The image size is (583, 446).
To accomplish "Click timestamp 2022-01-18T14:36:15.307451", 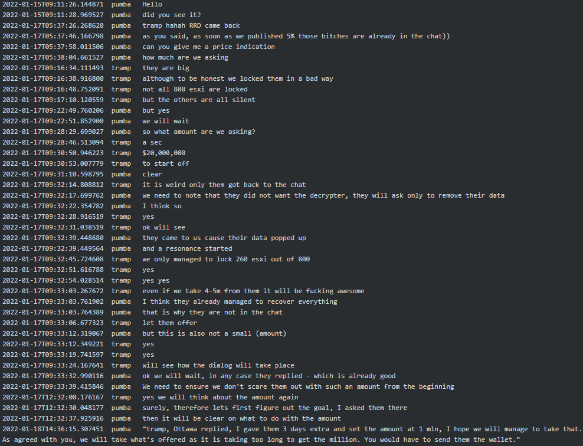I will point(53,429).
